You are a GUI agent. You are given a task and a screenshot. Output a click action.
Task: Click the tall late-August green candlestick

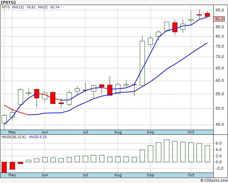pyautogui.click(x=142, y=63)
